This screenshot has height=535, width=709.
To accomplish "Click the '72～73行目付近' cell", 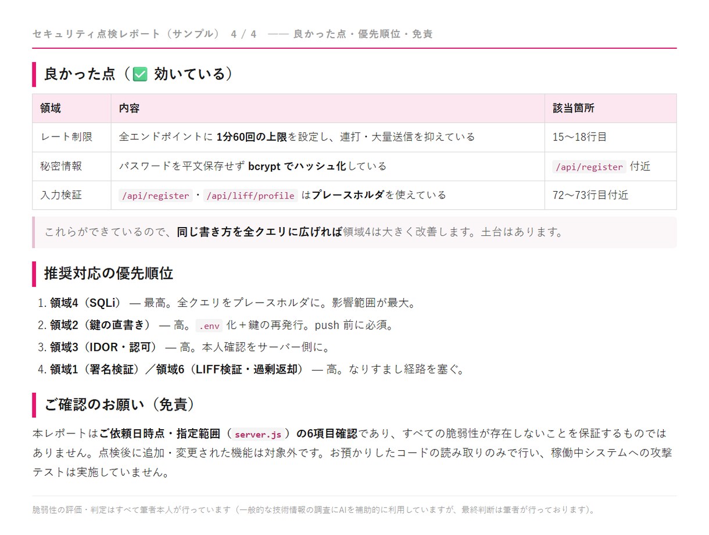I will (610, 195).
